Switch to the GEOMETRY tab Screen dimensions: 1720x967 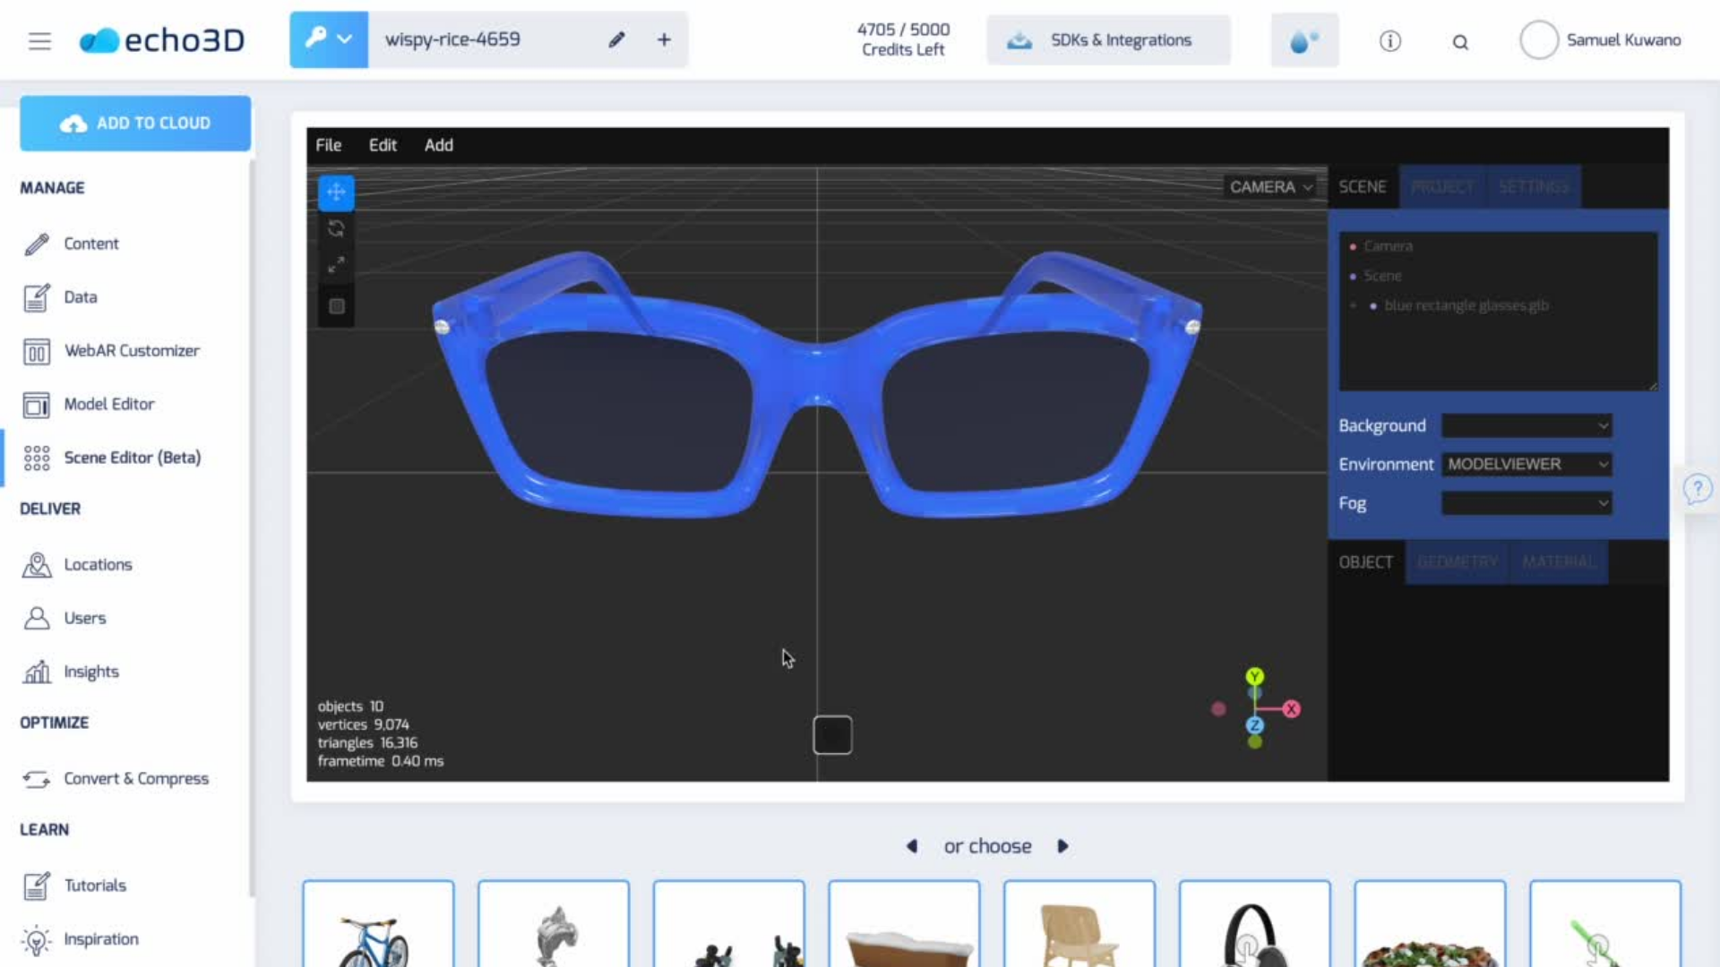[1458, 562]
